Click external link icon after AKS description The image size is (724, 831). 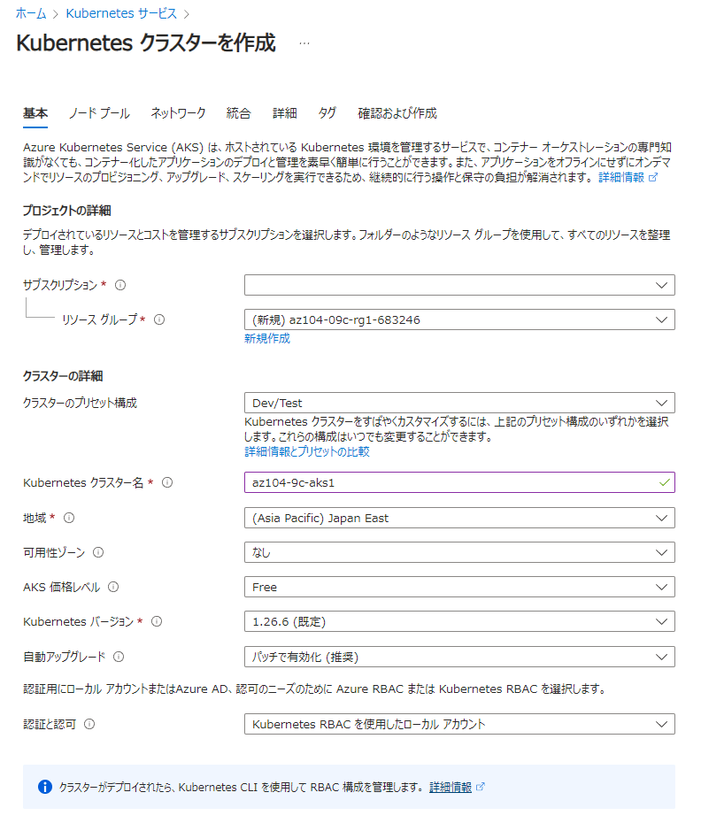[x=653, y=178]
